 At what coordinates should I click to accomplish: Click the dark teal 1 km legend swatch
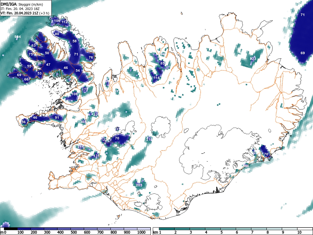167,229
